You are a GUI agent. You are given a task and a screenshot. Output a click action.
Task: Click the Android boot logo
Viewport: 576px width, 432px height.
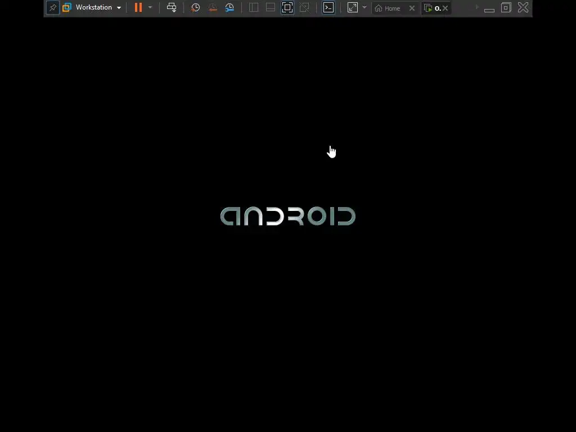click(x=288, y=216)
